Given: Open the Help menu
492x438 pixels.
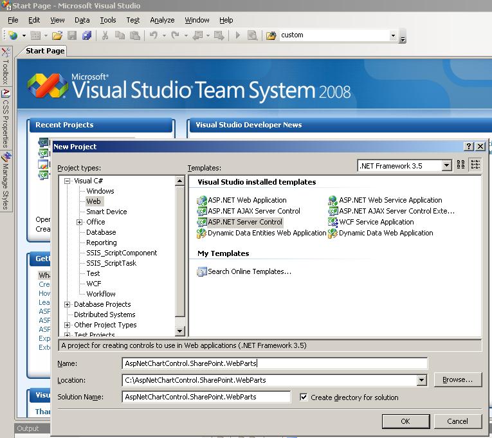Looking at the screenshot, I should [x=226, y=20].
